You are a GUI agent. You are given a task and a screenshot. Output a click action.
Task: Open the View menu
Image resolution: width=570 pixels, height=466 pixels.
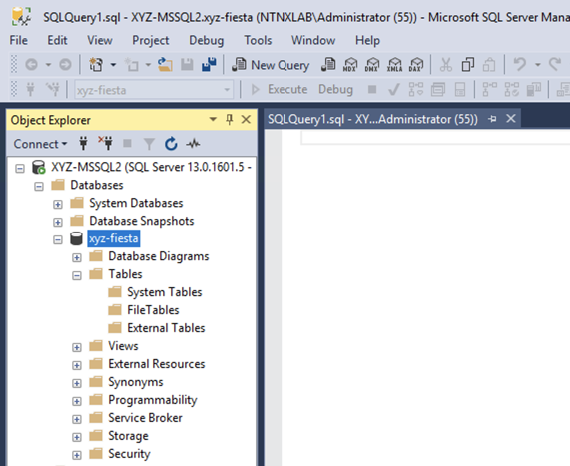[x=99, y=40]
